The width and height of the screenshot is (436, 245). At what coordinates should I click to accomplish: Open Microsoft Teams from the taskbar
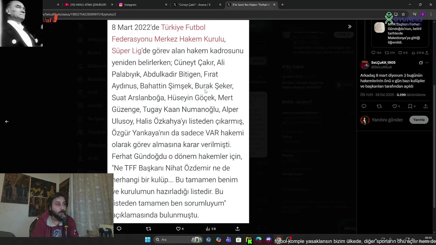228,240
